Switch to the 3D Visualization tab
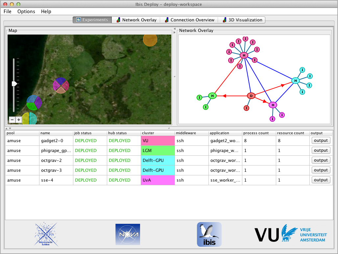338x254 pixels. (242, 20)
